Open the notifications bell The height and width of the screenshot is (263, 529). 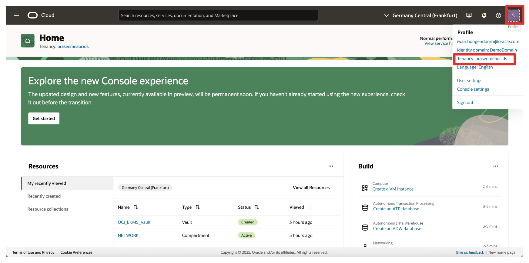coord(484,15)
